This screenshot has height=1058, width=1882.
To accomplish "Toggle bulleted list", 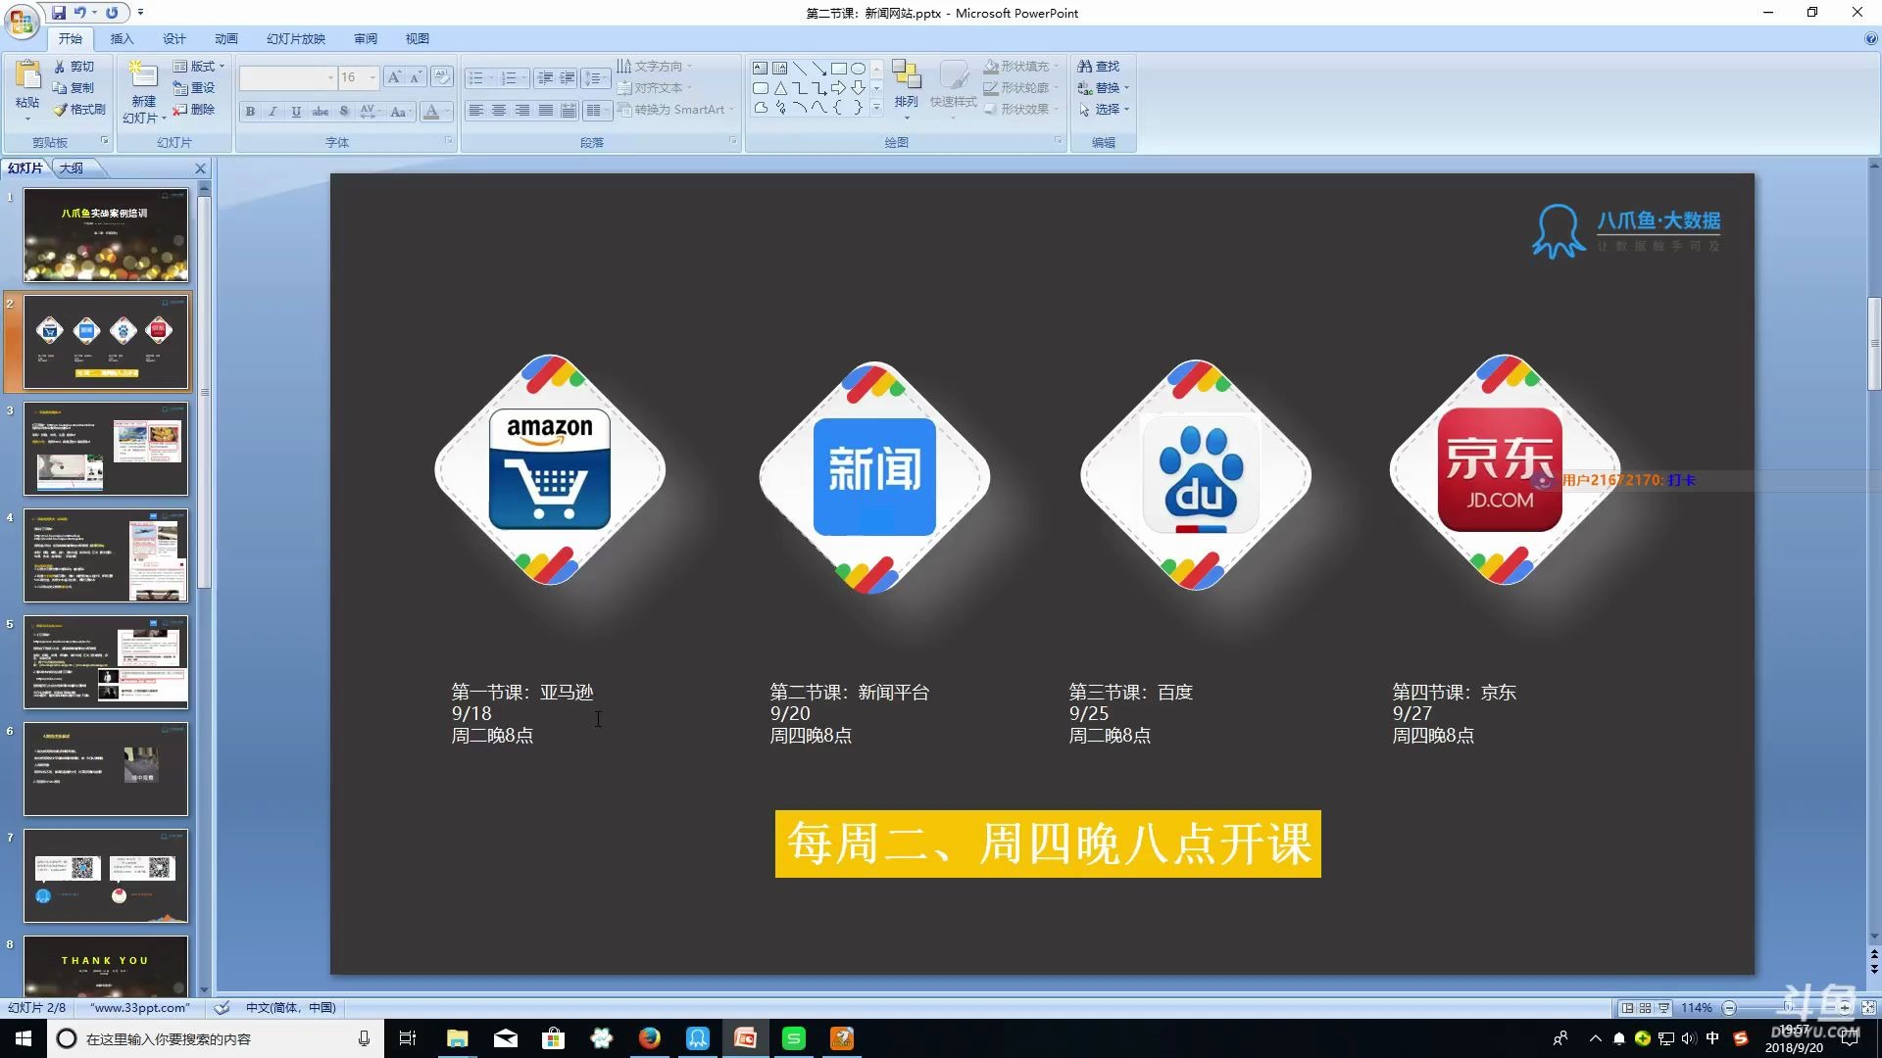I will (x=476, y=77).
